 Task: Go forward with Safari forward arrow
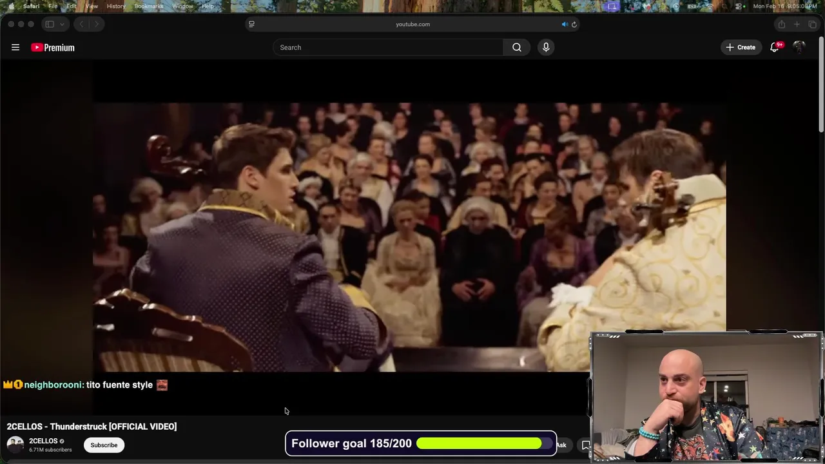coord(96,24)
